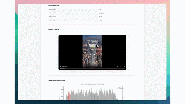Click the Deepfake Visualization heading

coord(56,81)
